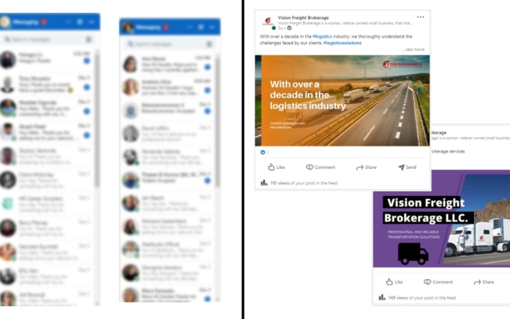Open Comment on the 'With over a decade' post
The height and width of the screenshot is (319, 510).
click(x=320, y=167)
